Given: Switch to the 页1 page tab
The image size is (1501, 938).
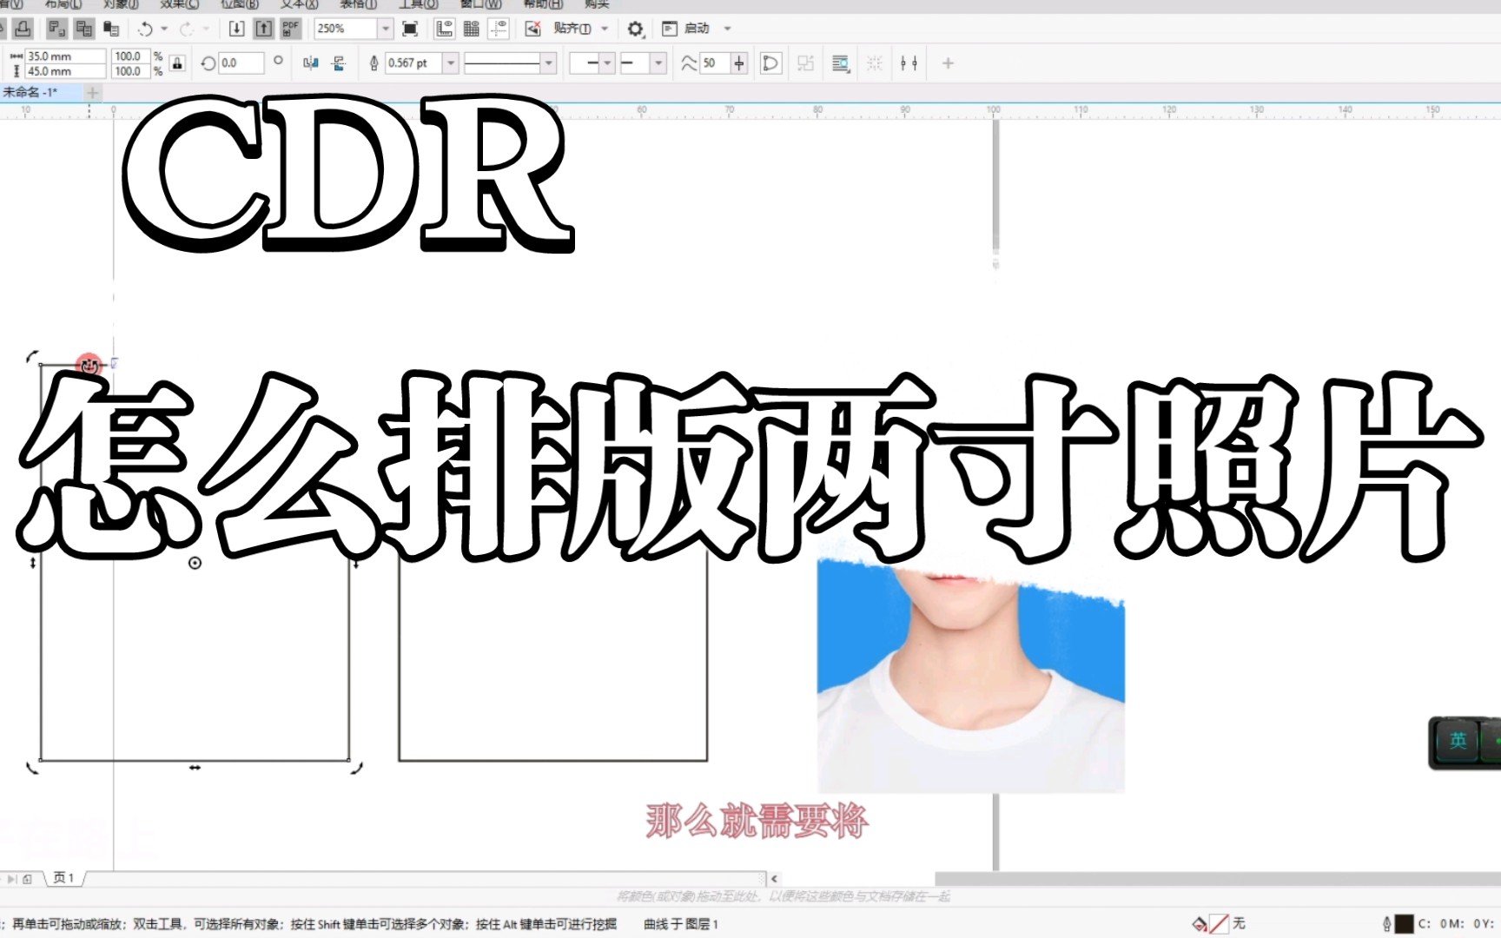Looking at the screenshot, I should 63,878.
